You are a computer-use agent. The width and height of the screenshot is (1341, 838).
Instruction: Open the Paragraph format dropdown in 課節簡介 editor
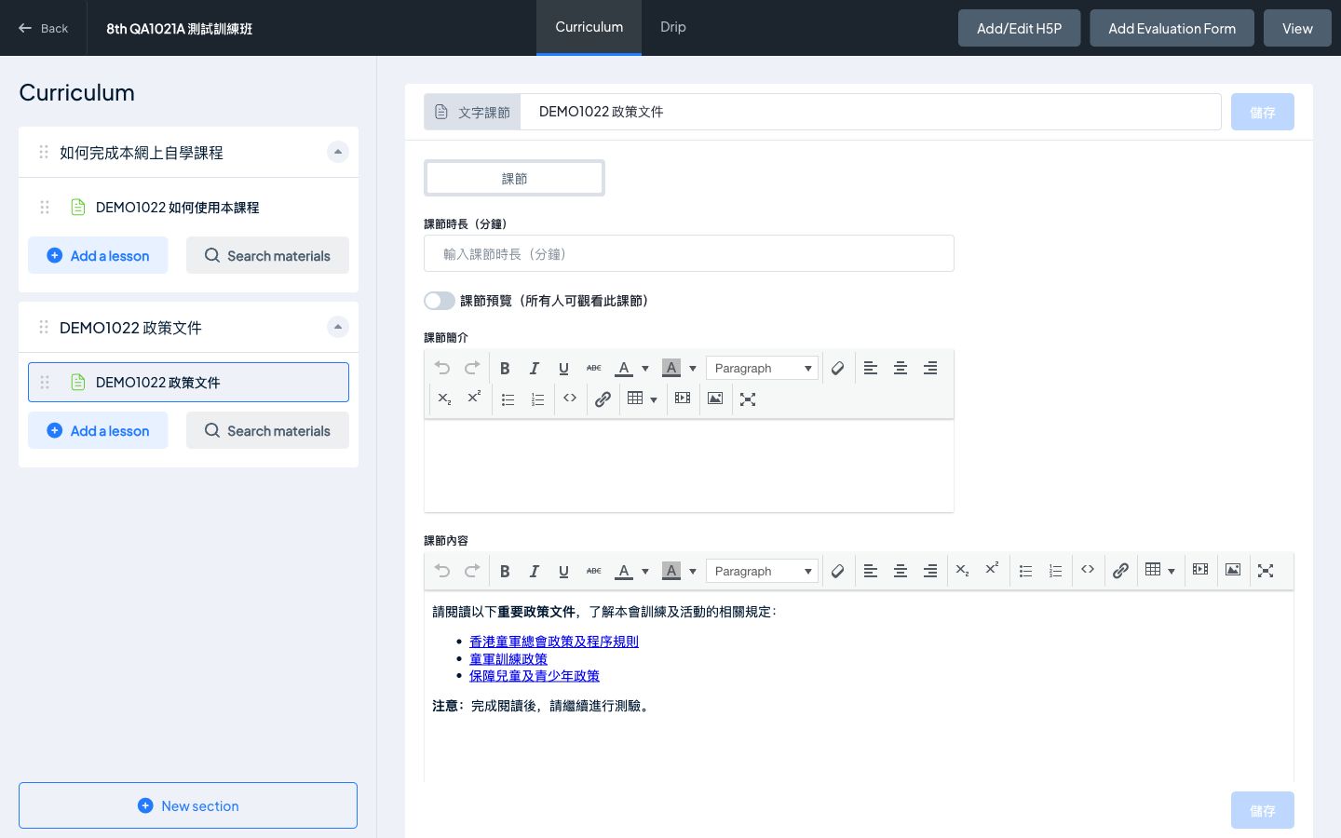click(x=763, y=368)
